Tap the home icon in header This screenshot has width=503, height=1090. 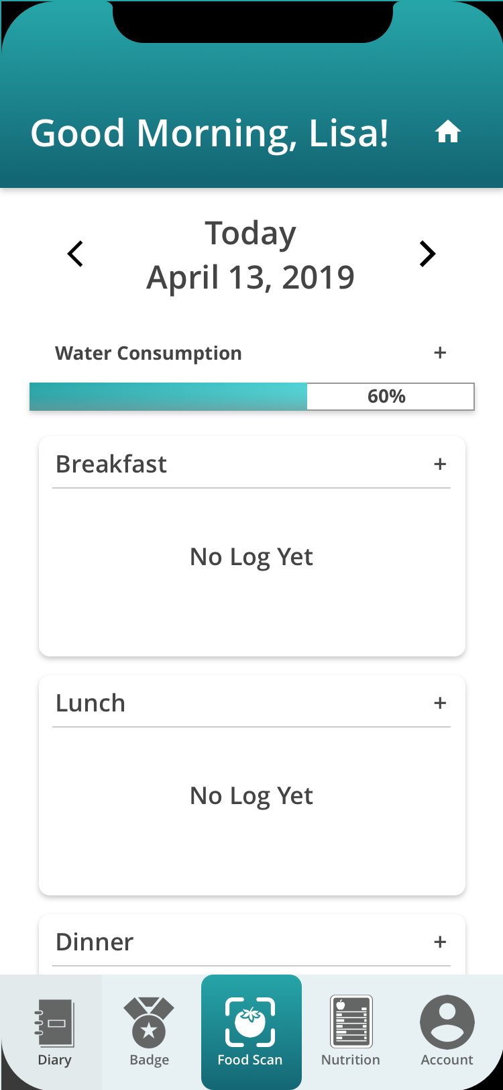tap(448, 132)
